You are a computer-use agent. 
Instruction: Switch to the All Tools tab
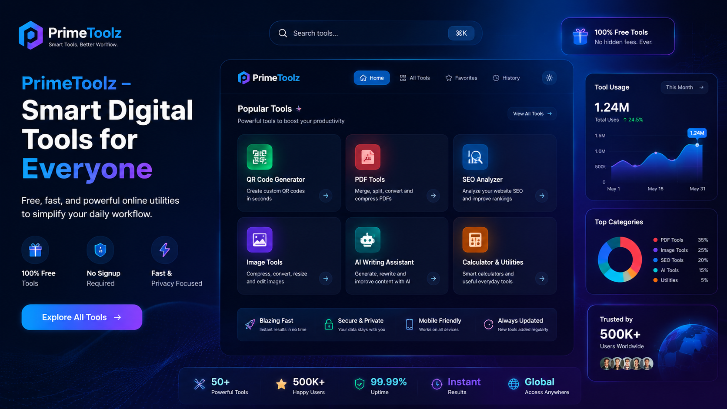415,78
